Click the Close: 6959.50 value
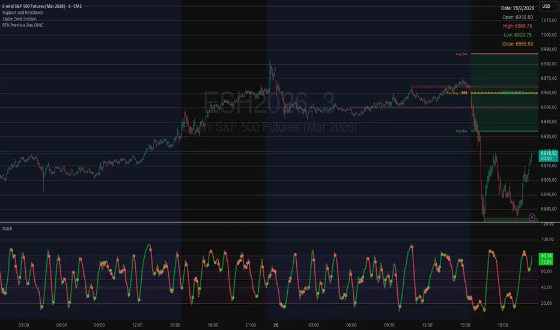 [x=517, y=44]
